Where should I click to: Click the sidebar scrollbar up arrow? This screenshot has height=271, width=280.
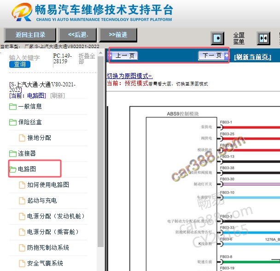(101, 53)
